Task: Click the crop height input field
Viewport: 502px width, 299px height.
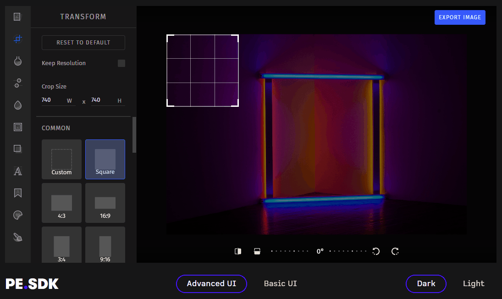Action: [x=108, y=100]
